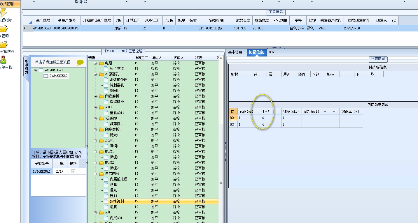Click the node icon beside 4V34H1GCA0 in tree
The image size is (418, 223).
point(41,70)
